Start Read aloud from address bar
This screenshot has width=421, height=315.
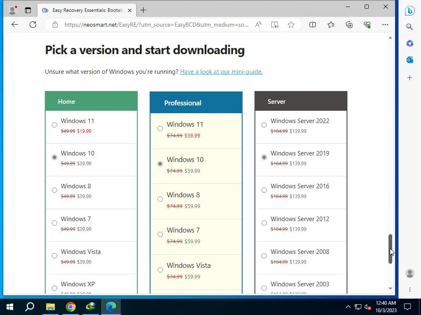[x=258, y=25]
